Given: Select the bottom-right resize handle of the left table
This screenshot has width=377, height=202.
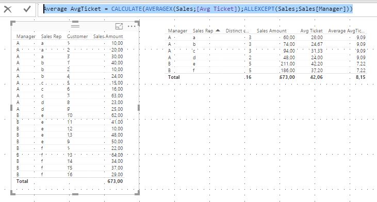Looking at the screenshot, I should click(x=137, y=192).
